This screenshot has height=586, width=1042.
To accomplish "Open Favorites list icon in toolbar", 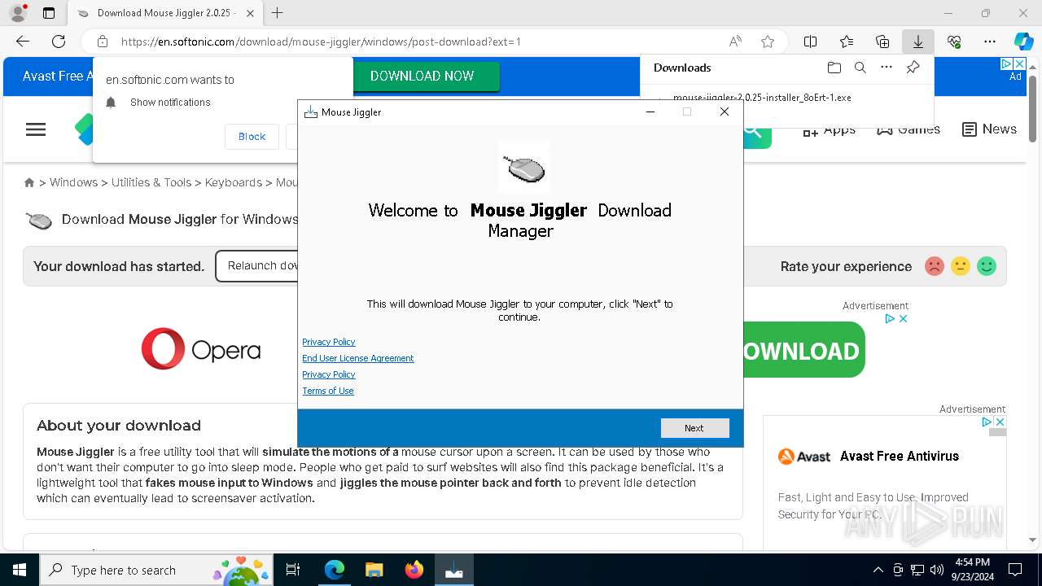I will pyautogui.click(x=847, y=42).
